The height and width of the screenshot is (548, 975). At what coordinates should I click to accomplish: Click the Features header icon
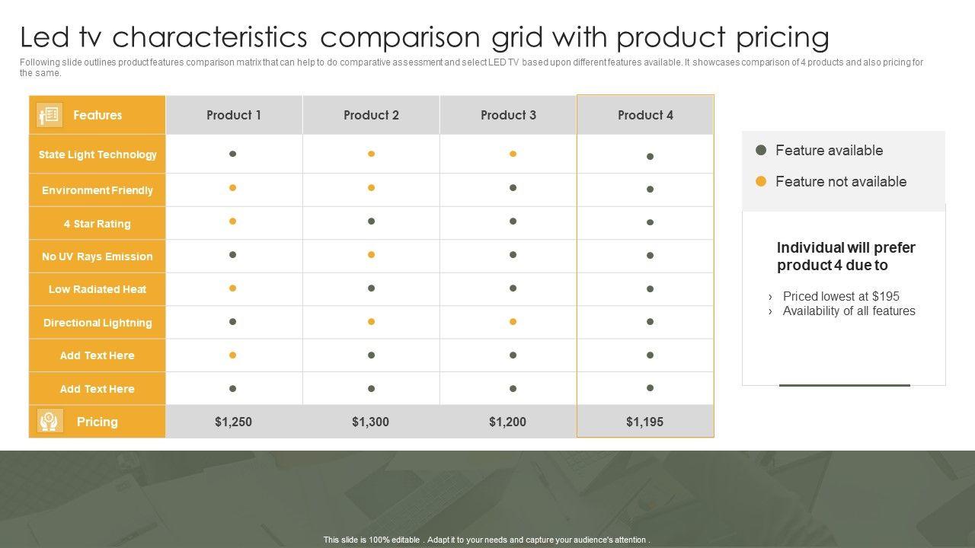(x=50, y=115)
